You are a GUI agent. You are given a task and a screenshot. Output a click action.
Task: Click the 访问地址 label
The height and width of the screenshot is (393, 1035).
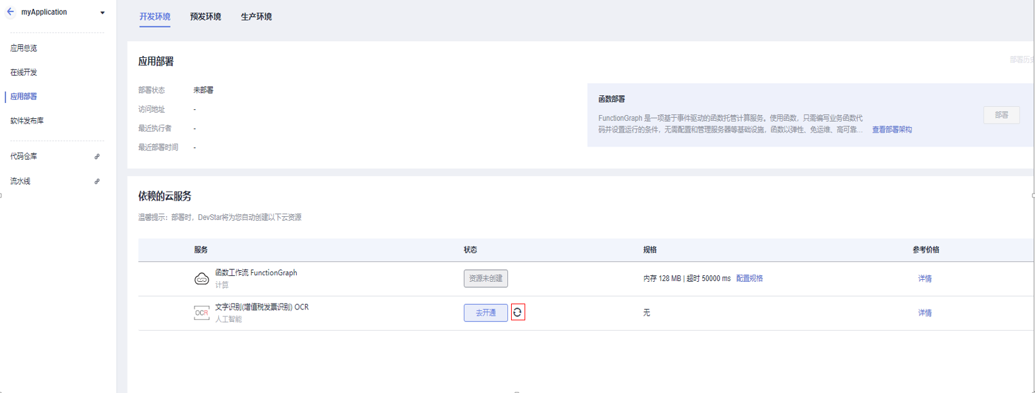151,109
